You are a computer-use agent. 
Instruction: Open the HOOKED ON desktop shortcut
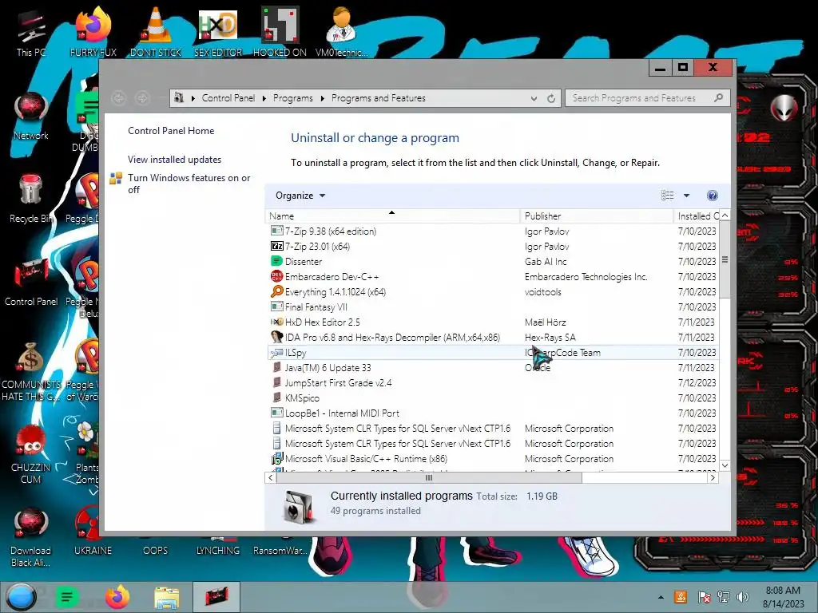(x=280, y=32)
